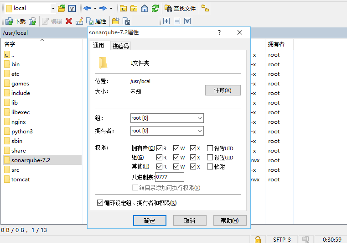Screen dimensions: 347x243
Task: Toggle the Set UID (设置UID) checkbox
Action: [210, 148]
